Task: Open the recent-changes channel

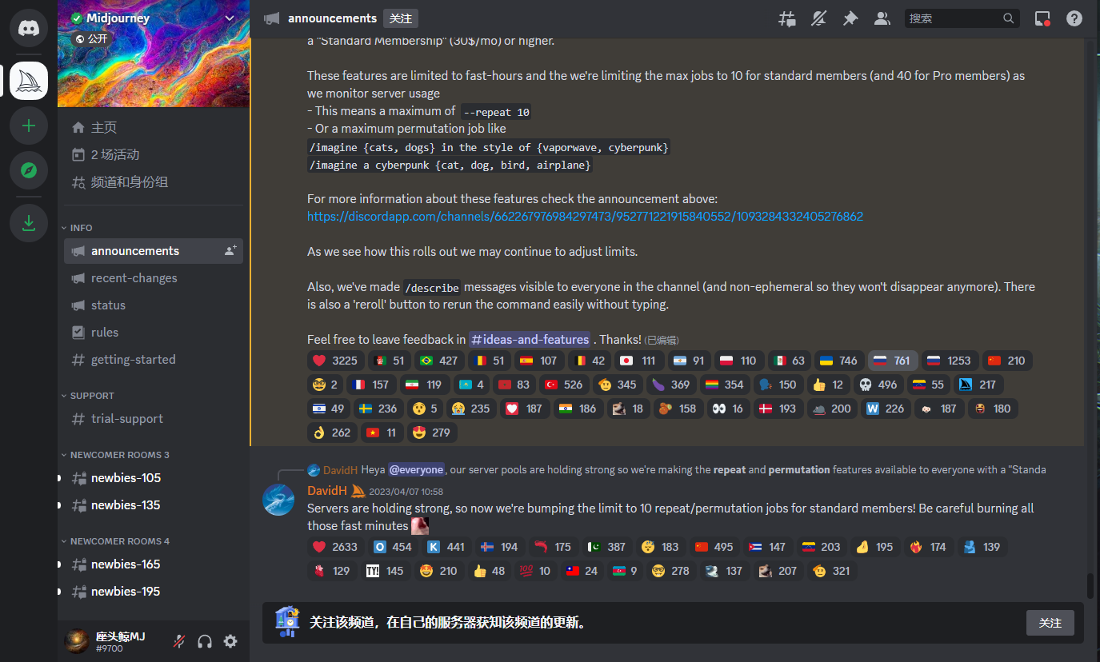Action: click(x=154, y=278)
